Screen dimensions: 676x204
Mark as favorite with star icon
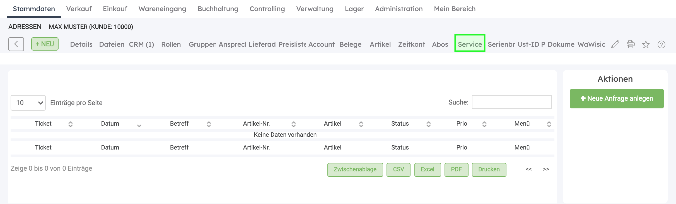click(646, 44)
